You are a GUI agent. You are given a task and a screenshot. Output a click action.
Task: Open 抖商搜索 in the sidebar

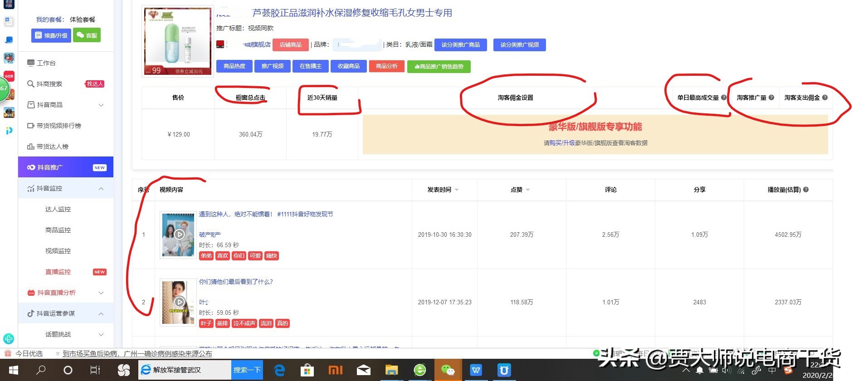(x=49, y=84)
